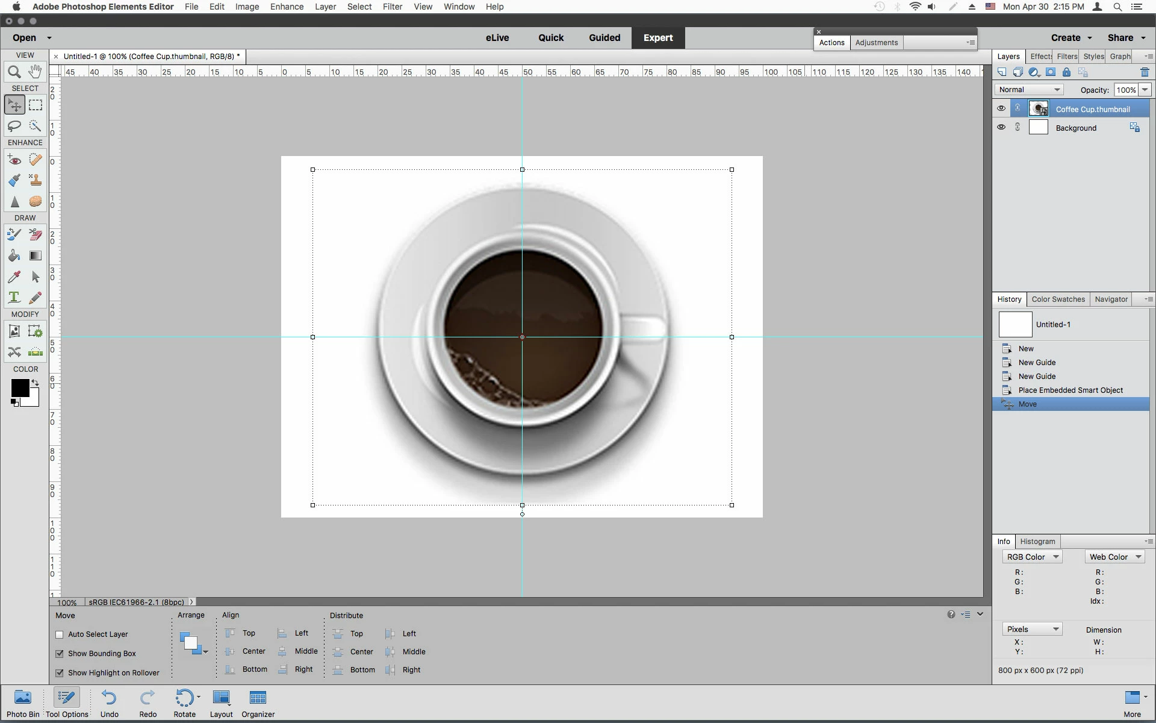Select the Hand tool

[x=35, y=72]
